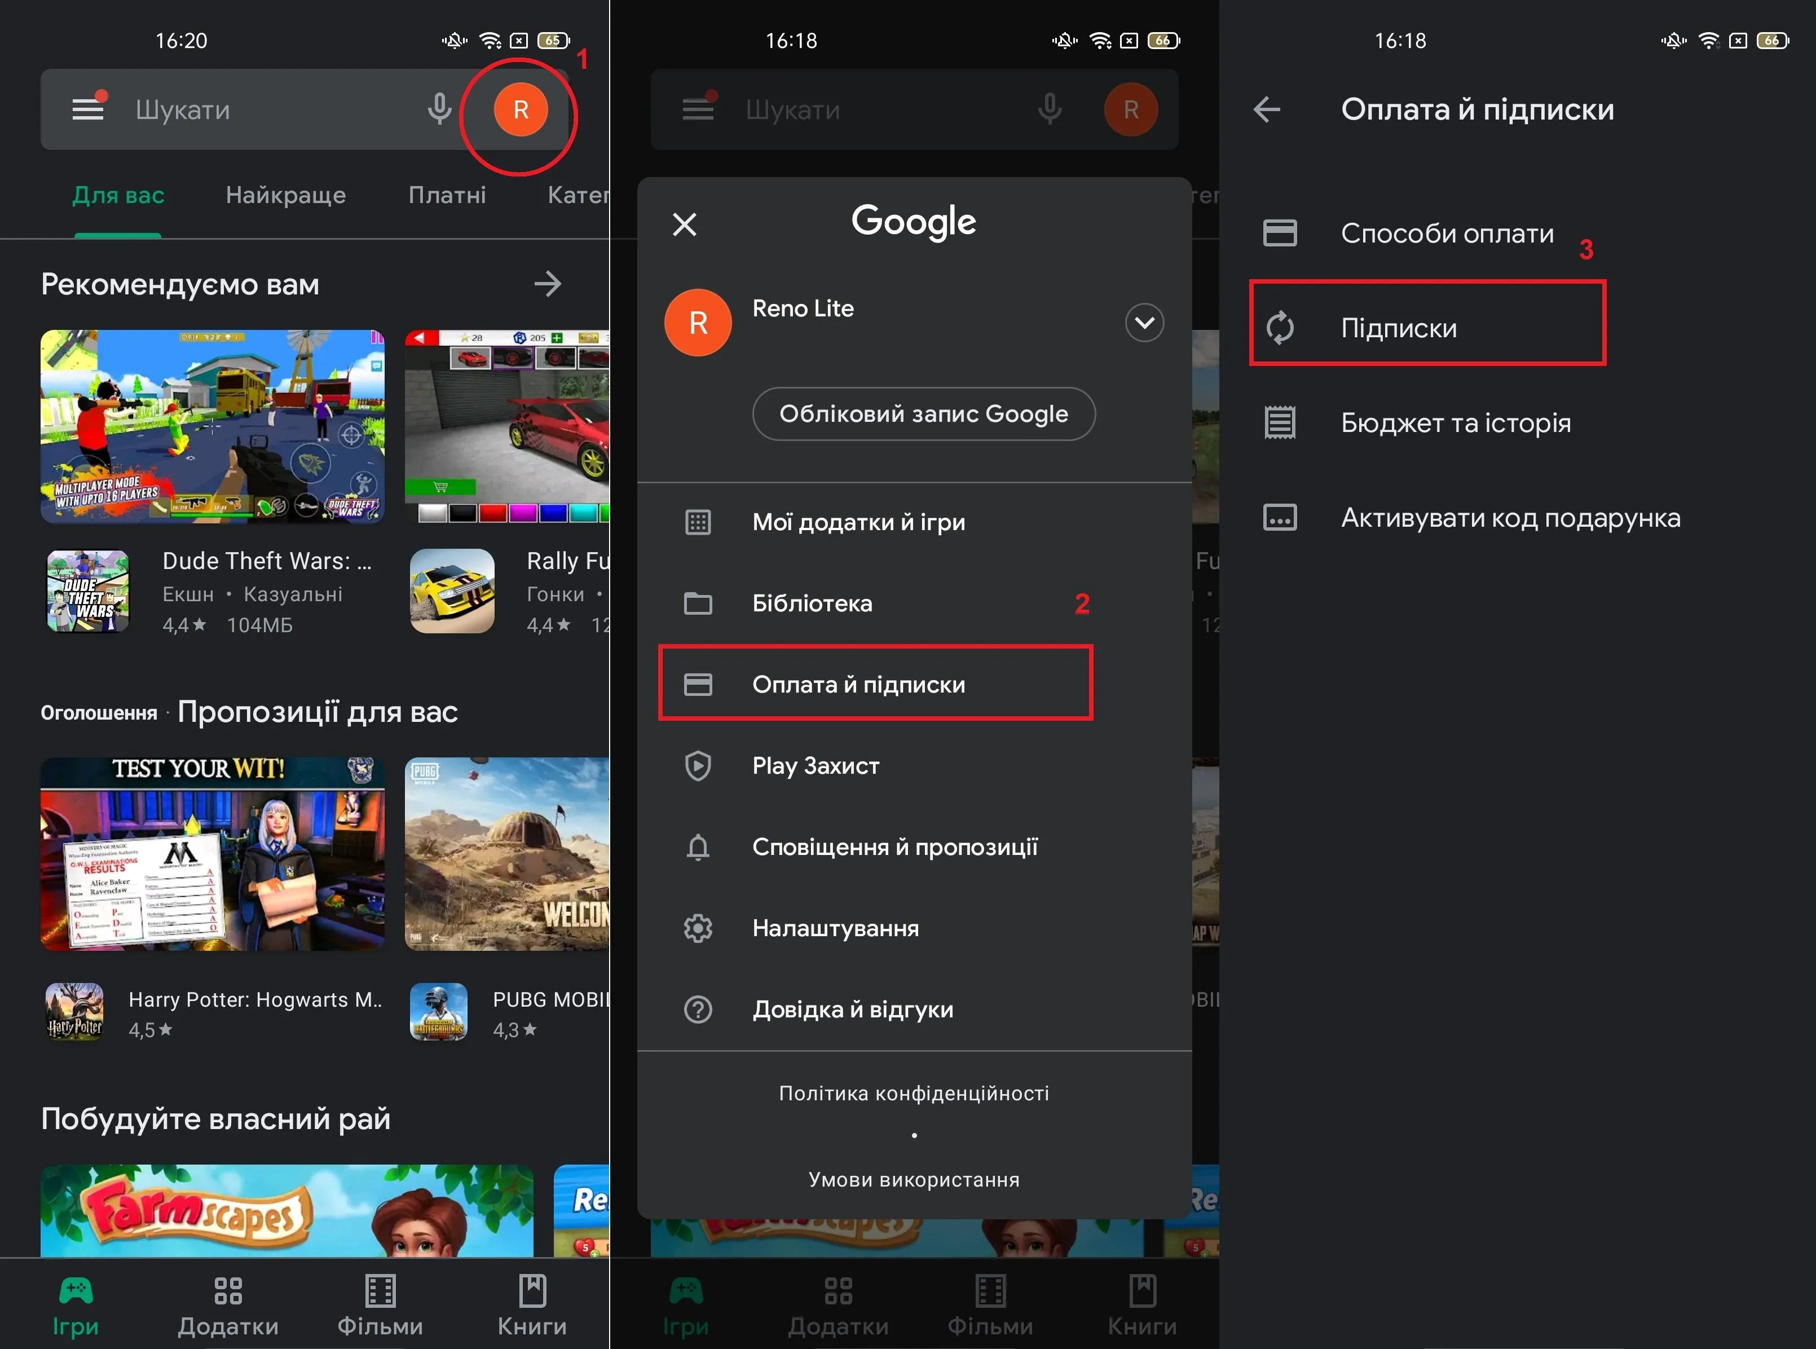This screenshot has width=1816, height=1349.
Task: Open Налаштування gear icon
Action: click(x=697, y=928)
